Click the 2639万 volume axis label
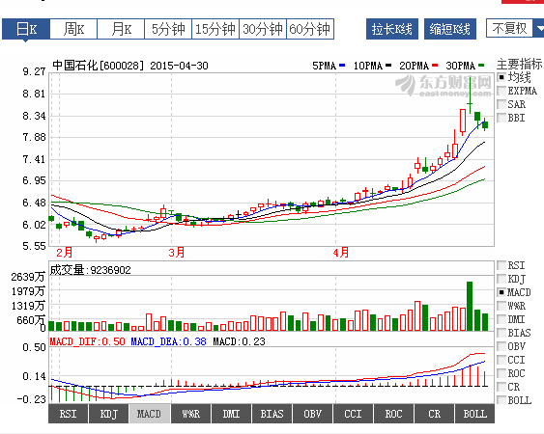 point(28,277)
